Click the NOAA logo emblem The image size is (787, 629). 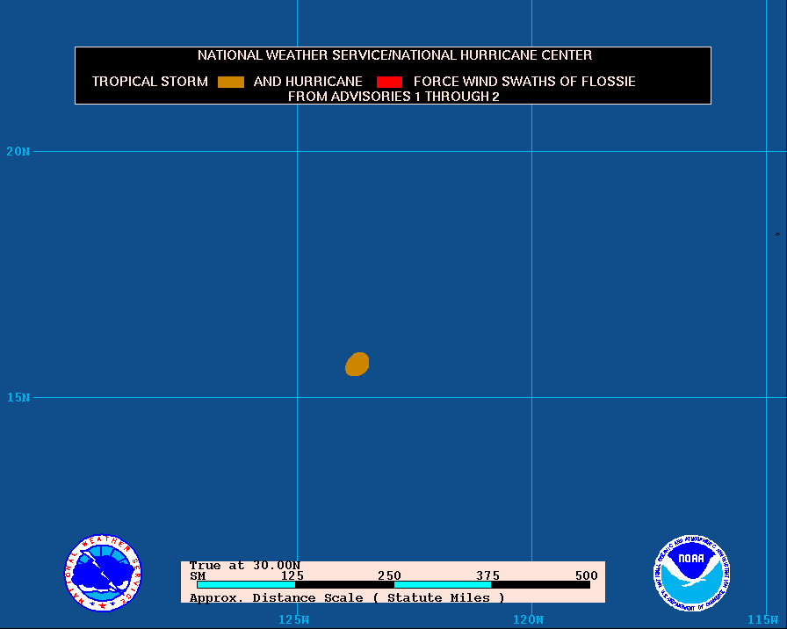(691, 573)
